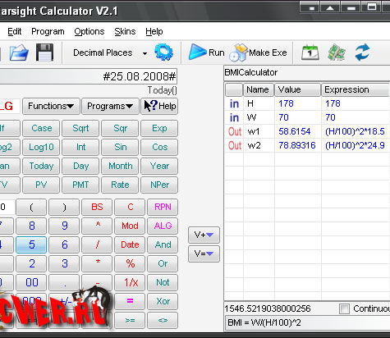Click the Case function button
Image resolution: width=390 pixels, height=338 pixels.
41,128
